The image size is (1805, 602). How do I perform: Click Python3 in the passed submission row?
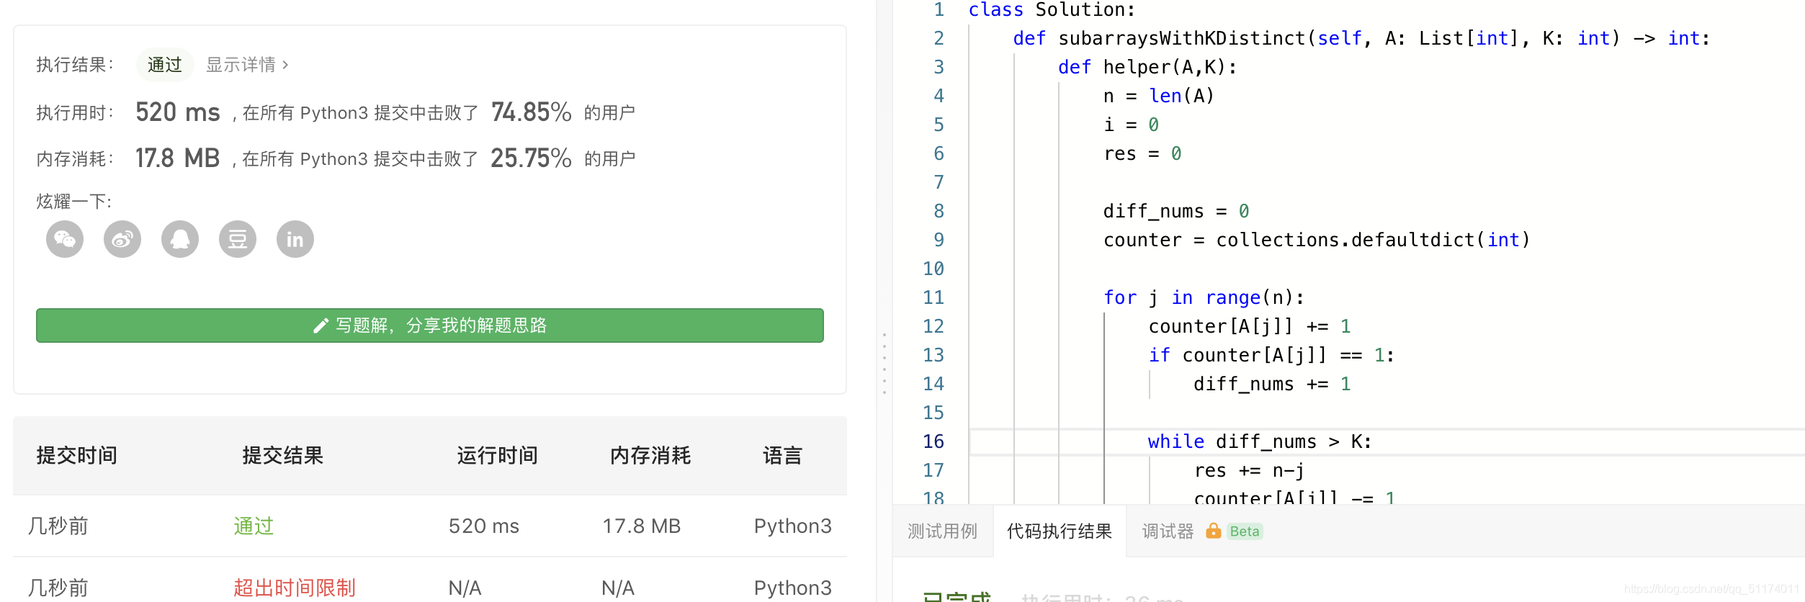pos(793,526)
